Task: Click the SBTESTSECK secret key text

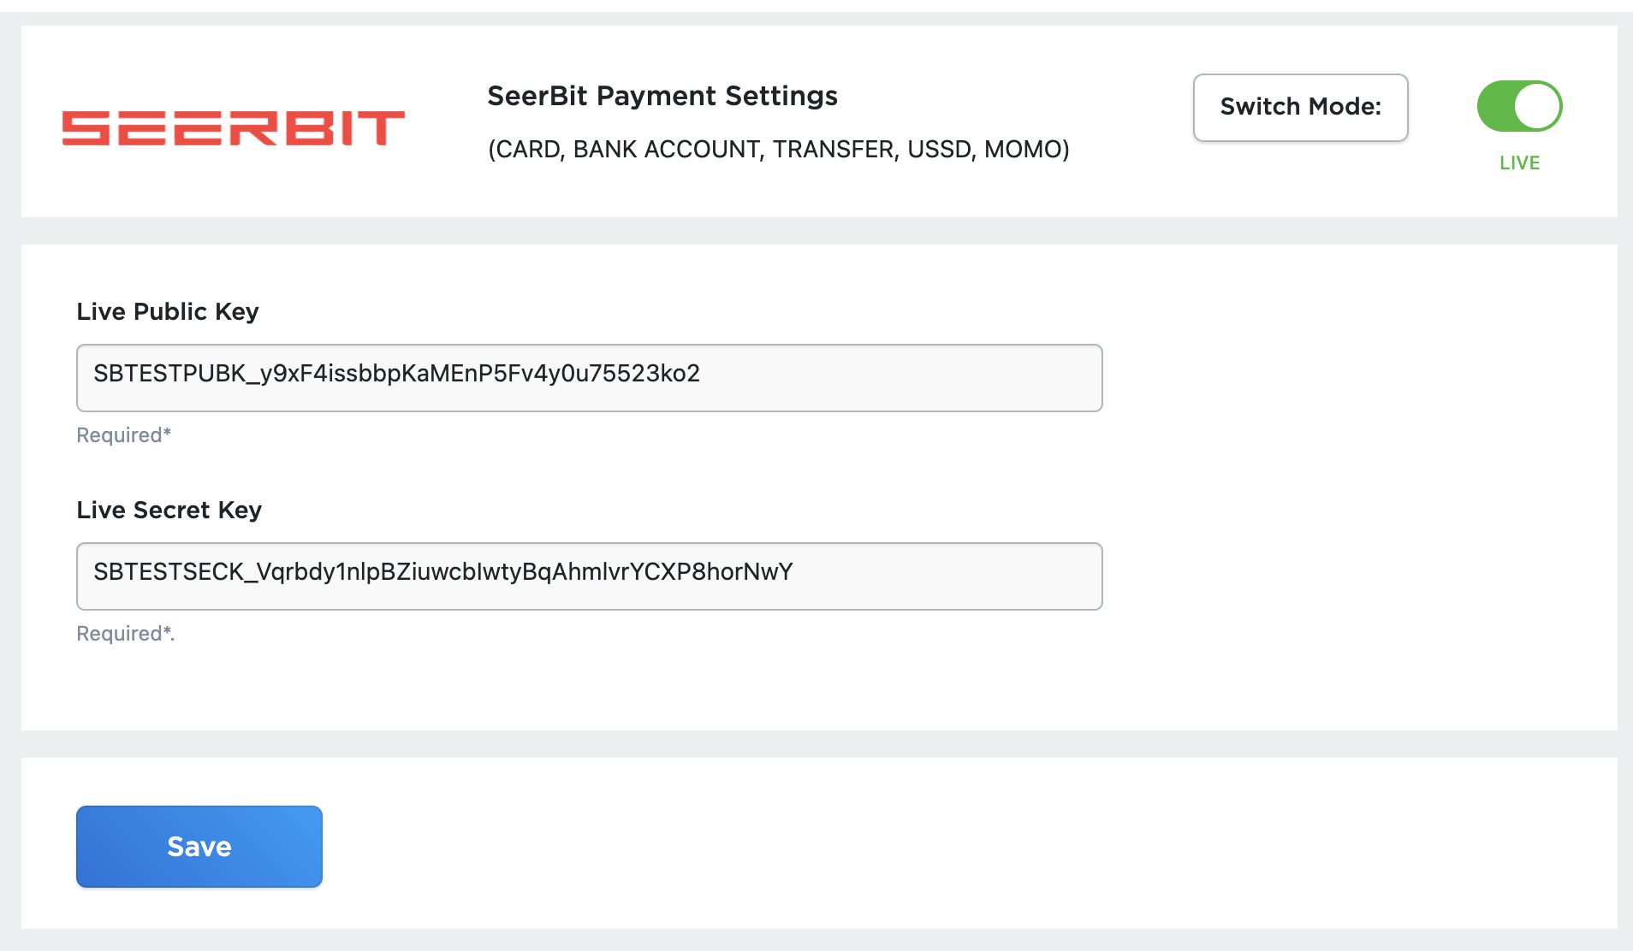Action: 442,572
